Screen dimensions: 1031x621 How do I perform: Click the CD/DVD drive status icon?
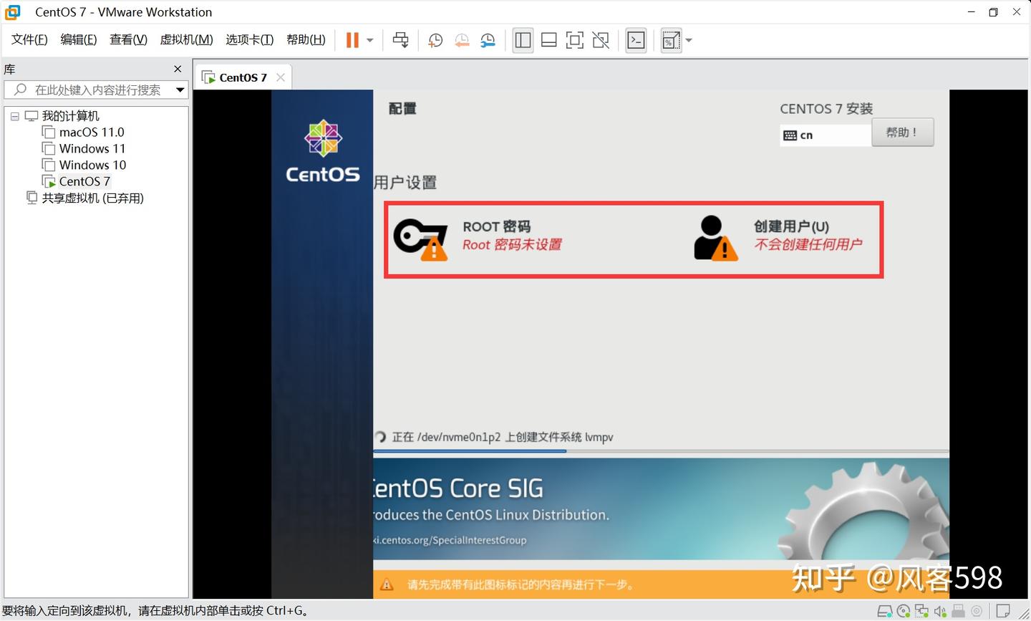pos(904,611)
